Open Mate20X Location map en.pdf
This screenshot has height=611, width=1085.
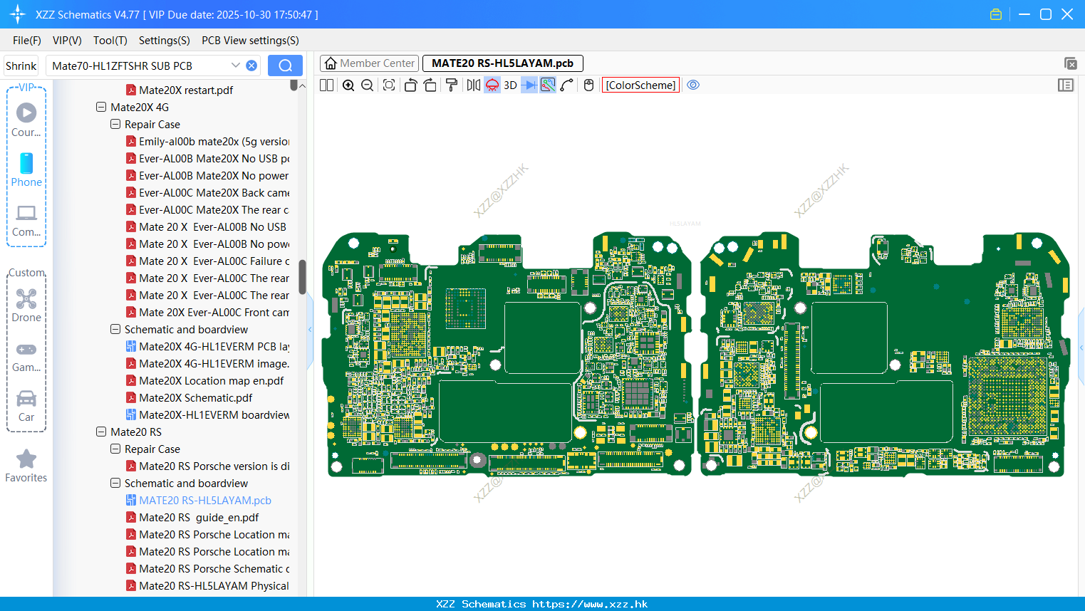[204, 381]
